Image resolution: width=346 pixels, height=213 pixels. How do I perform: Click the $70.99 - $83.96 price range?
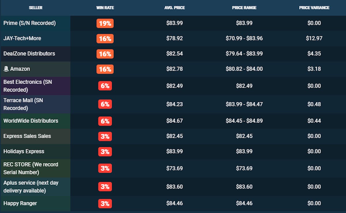click(244, 38)
